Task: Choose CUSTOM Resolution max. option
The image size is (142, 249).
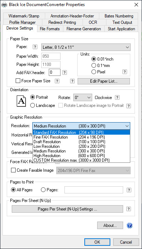Action: pos(81,160)
